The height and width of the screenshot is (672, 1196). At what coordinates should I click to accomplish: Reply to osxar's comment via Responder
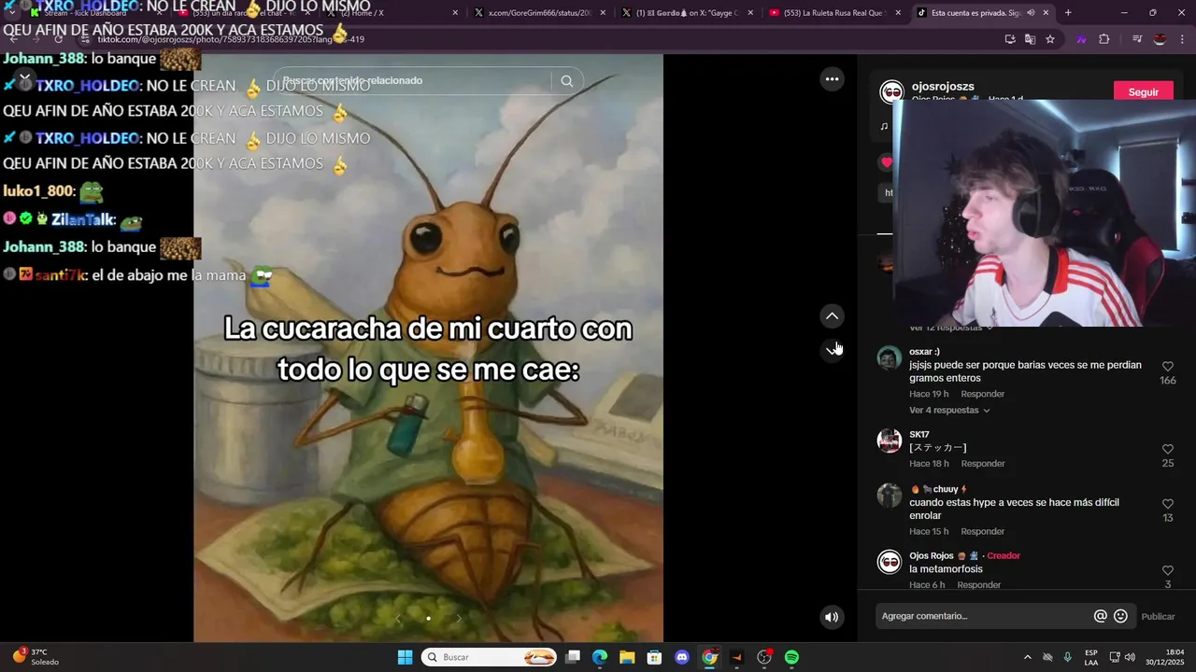(x=982, y=394)
